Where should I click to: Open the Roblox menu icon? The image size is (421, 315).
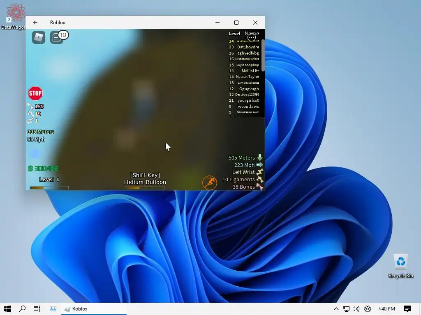click(39, 37)
